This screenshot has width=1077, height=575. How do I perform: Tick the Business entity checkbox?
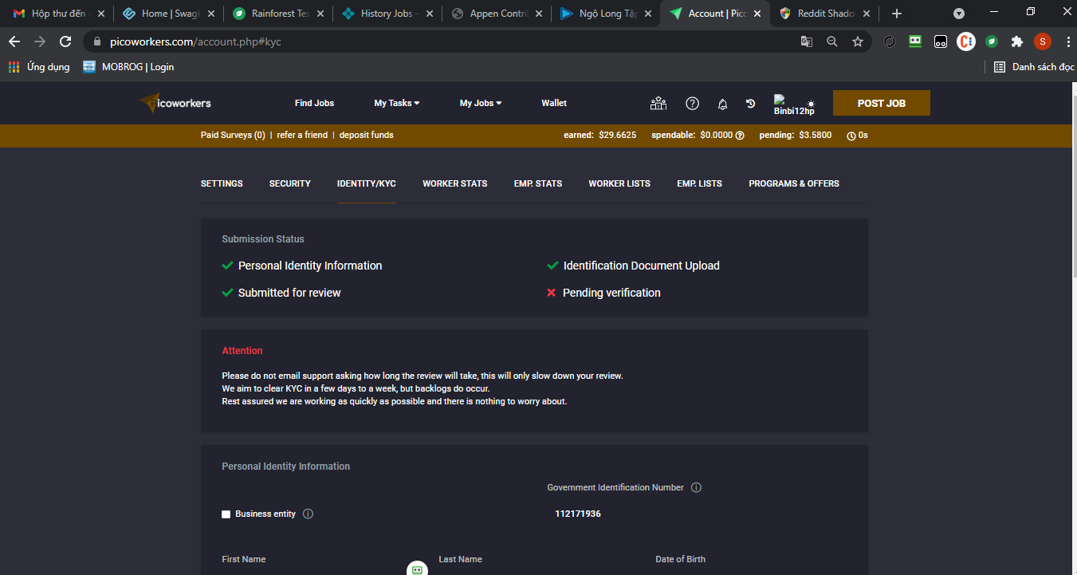(226, 514)
